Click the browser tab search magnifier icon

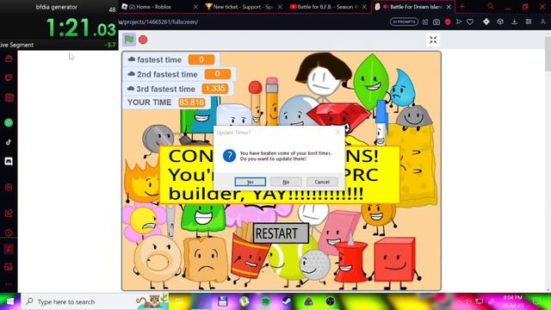coord(491,7)
